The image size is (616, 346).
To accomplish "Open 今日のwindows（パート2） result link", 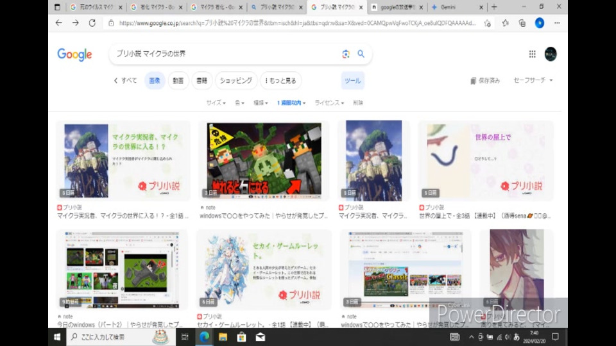I will [120, 325].
